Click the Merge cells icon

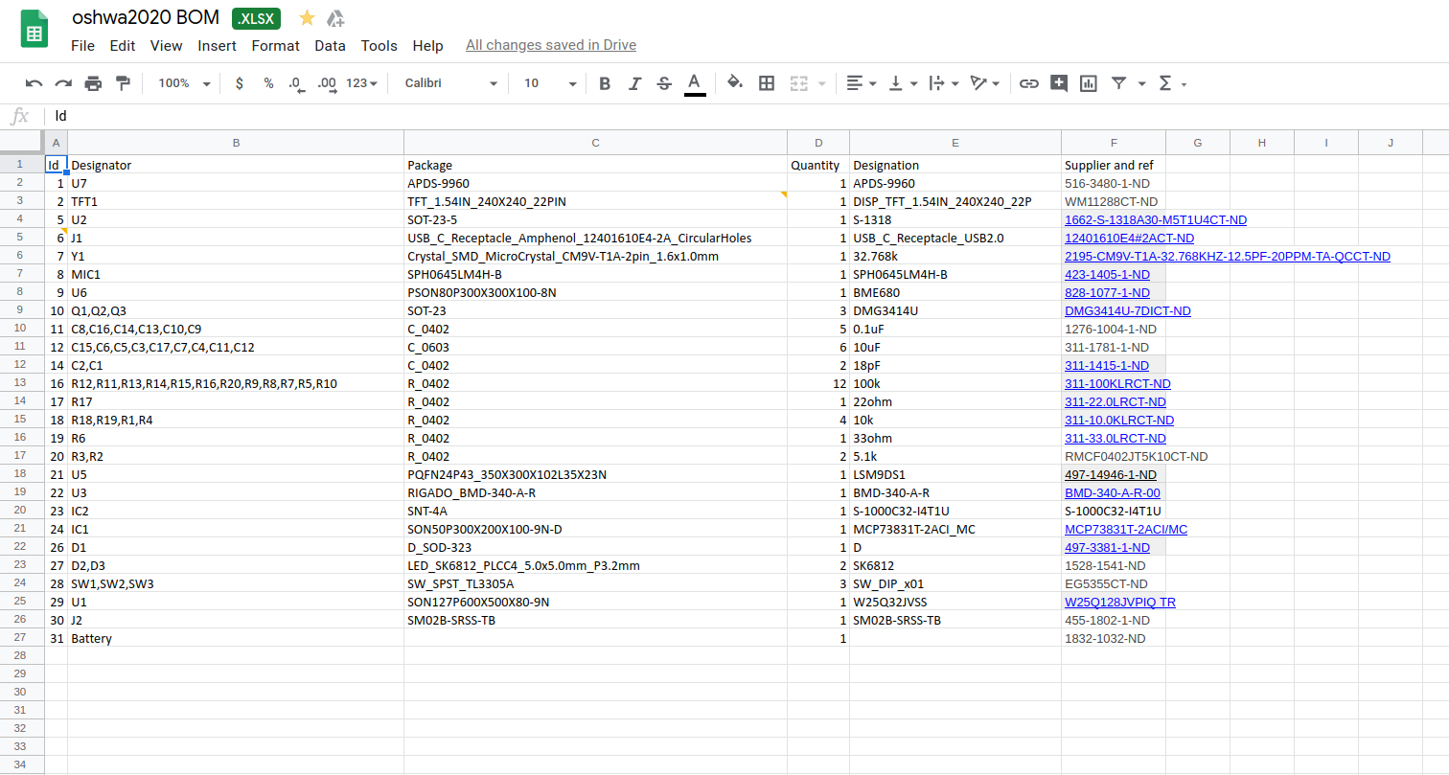click(799, 83)
